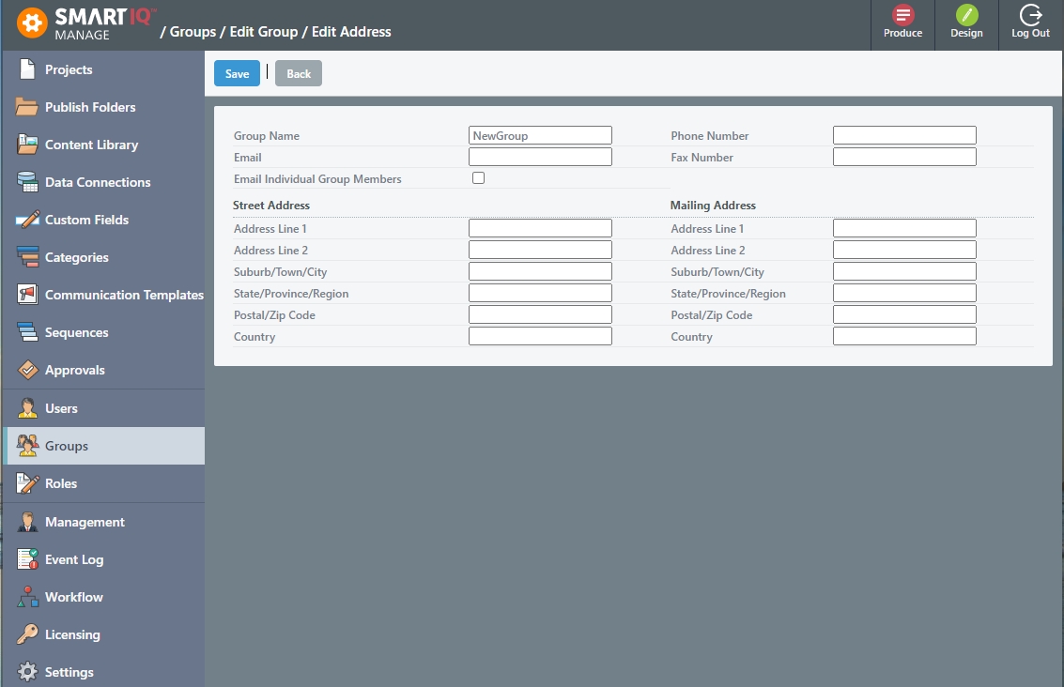
Task: Focus the Fax Number field
Action: [904, 157]
